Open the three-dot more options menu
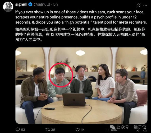151x133 pixels. tap(145, 5)
